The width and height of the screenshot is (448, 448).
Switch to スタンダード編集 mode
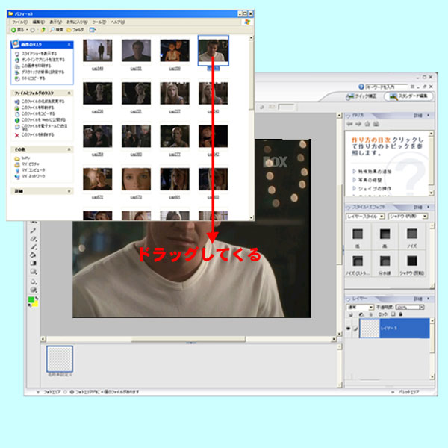[408, 96]
